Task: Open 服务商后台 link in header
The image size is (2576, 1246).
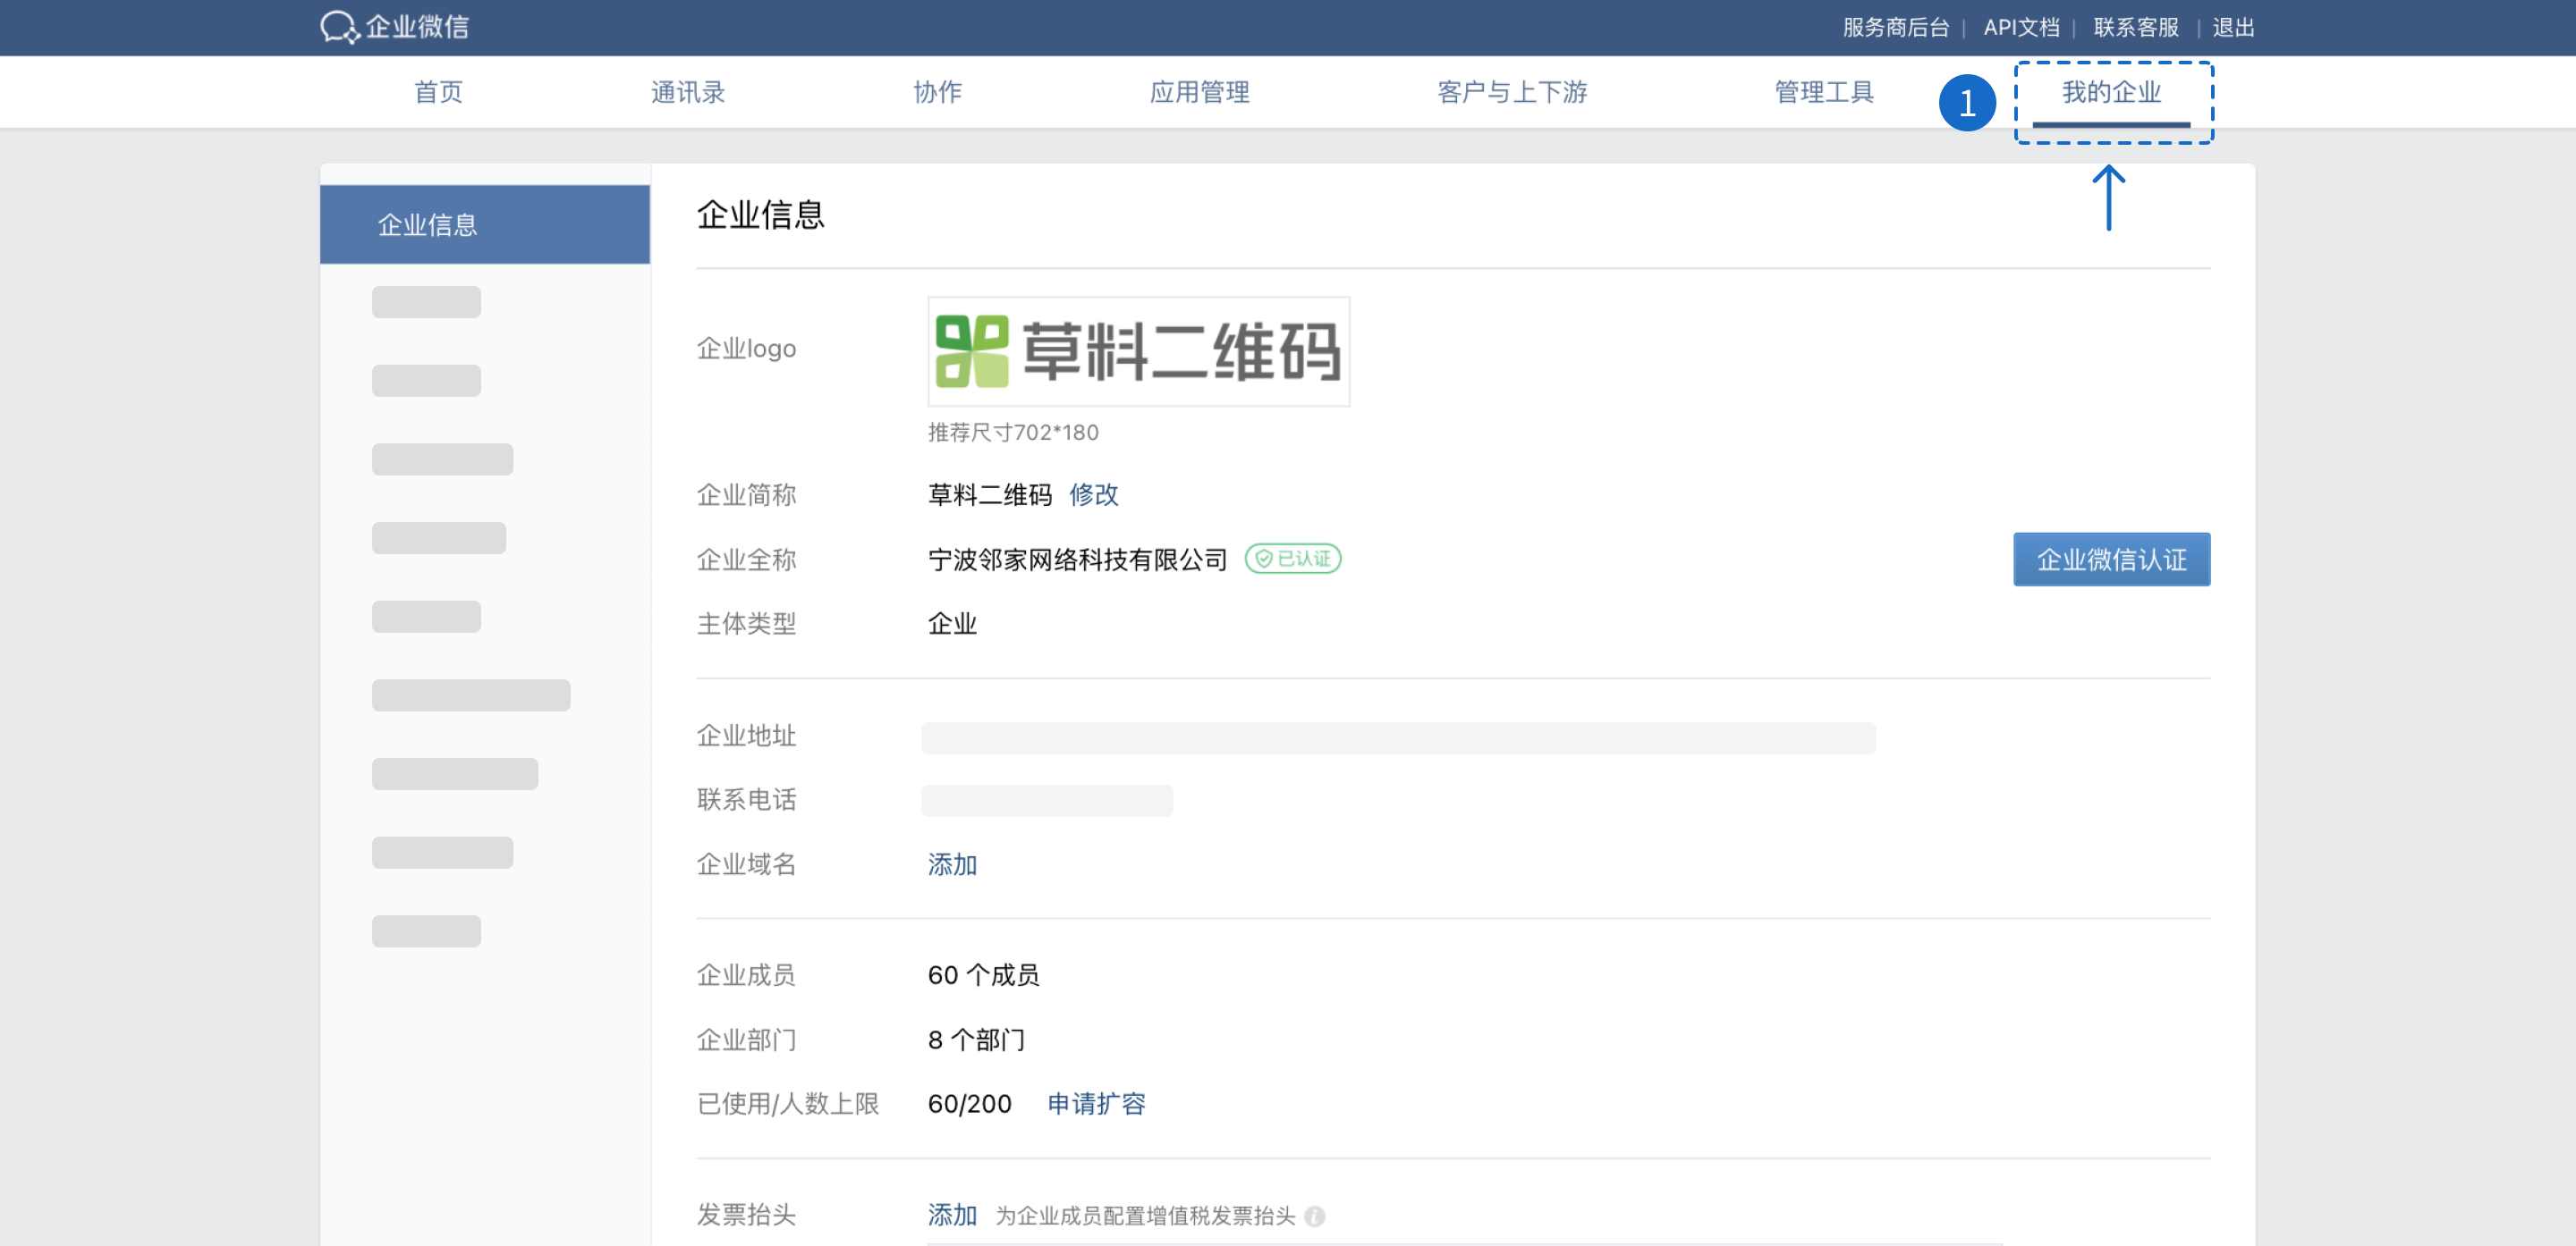Action: 1896,27
